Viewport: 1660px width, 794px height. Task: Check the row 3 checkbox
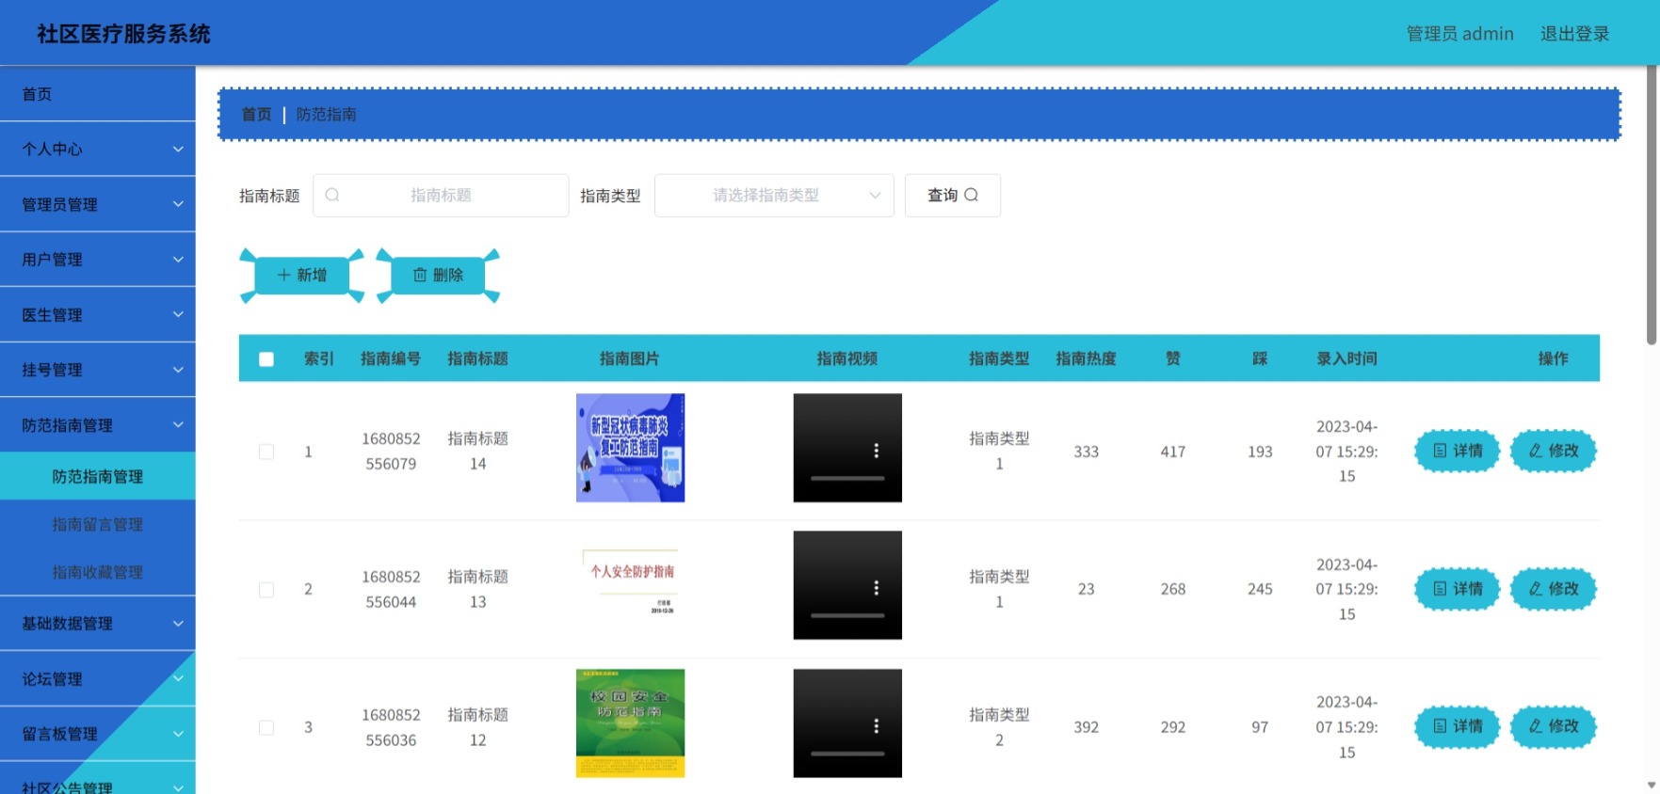[x=266, y=727]
